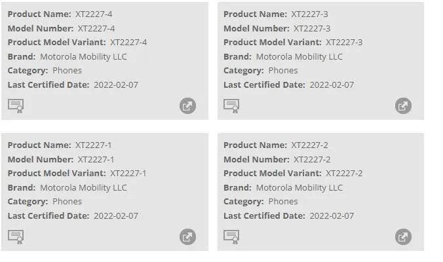This screenshot has width=443, height=262.
Task: Click Product Model Variant XT2227-2 value
Action: pos(344,174)
